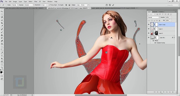Commit puppet warp with checkmark
180x96 pixels.
click(x=113, y=5)
